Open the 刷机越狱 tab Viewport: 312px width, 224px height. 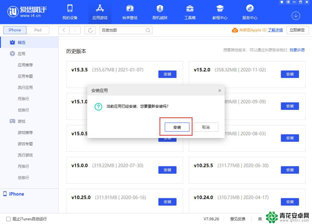[x=160, y=12]
